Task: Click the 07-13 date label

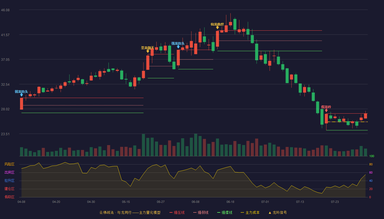Action: 300,202
